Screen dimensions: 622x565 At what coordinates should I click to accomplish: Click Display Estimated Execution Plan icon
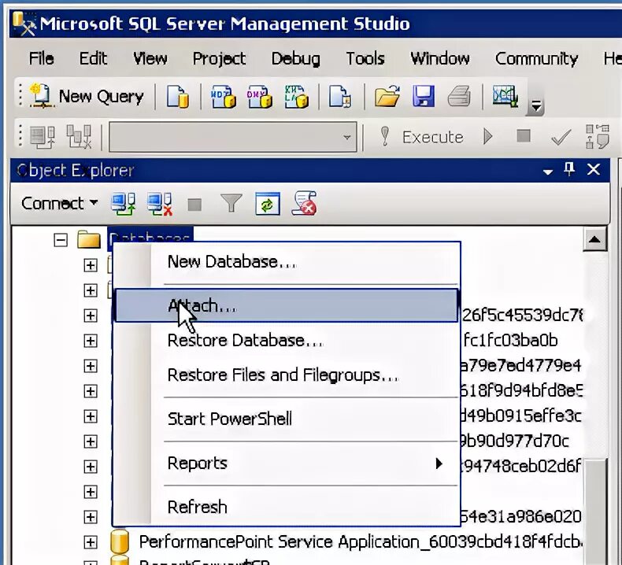pos(597,137)
